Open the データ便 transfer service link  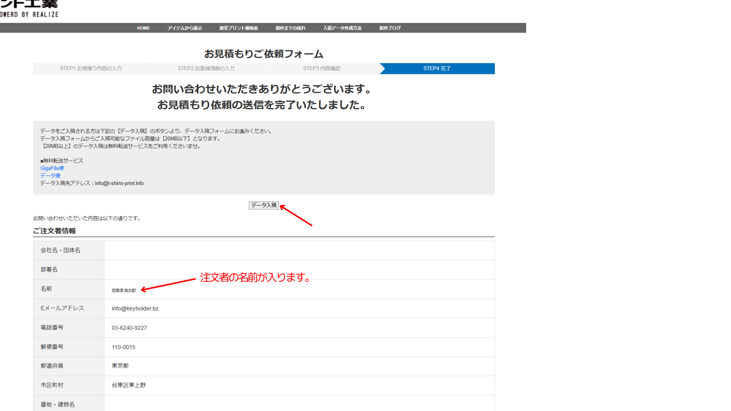tap(50, 176)
